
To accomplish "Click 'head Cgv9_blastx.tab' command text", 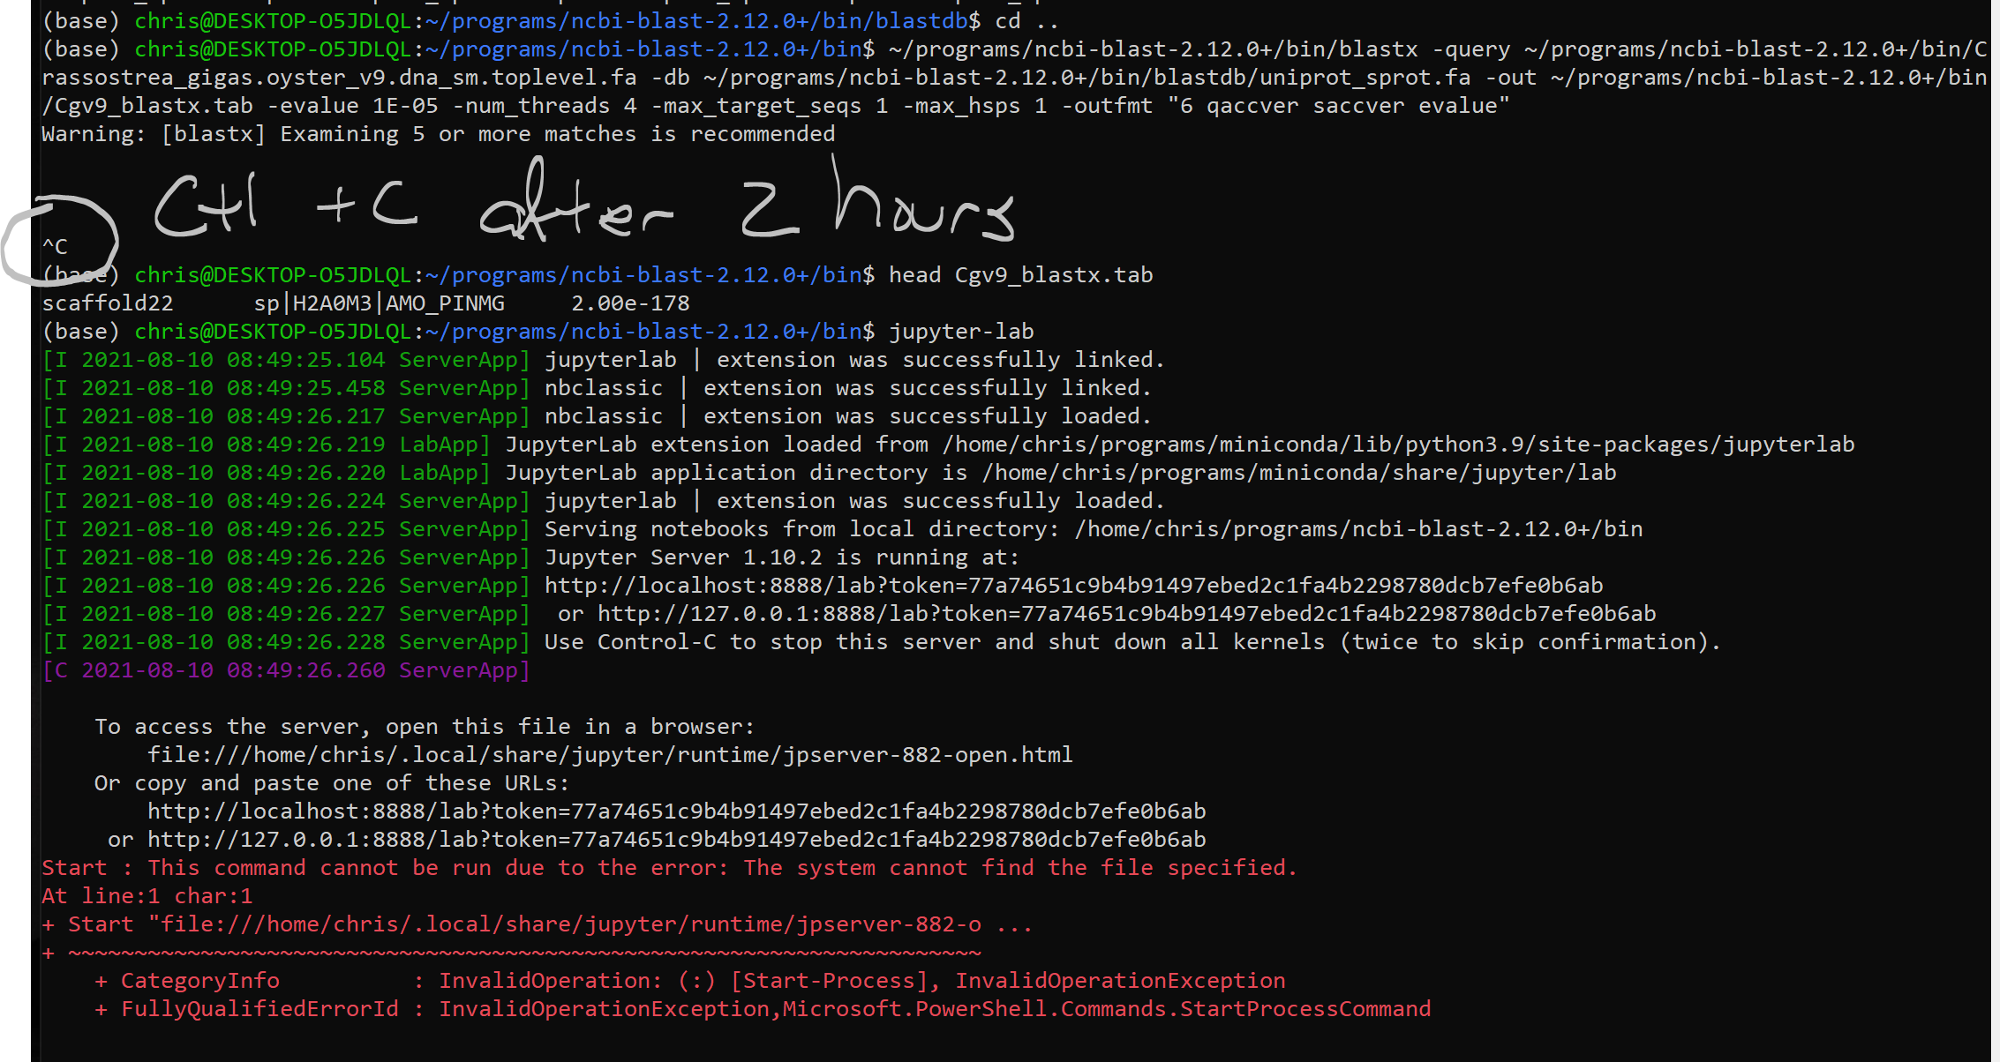I will point(1020,275).
